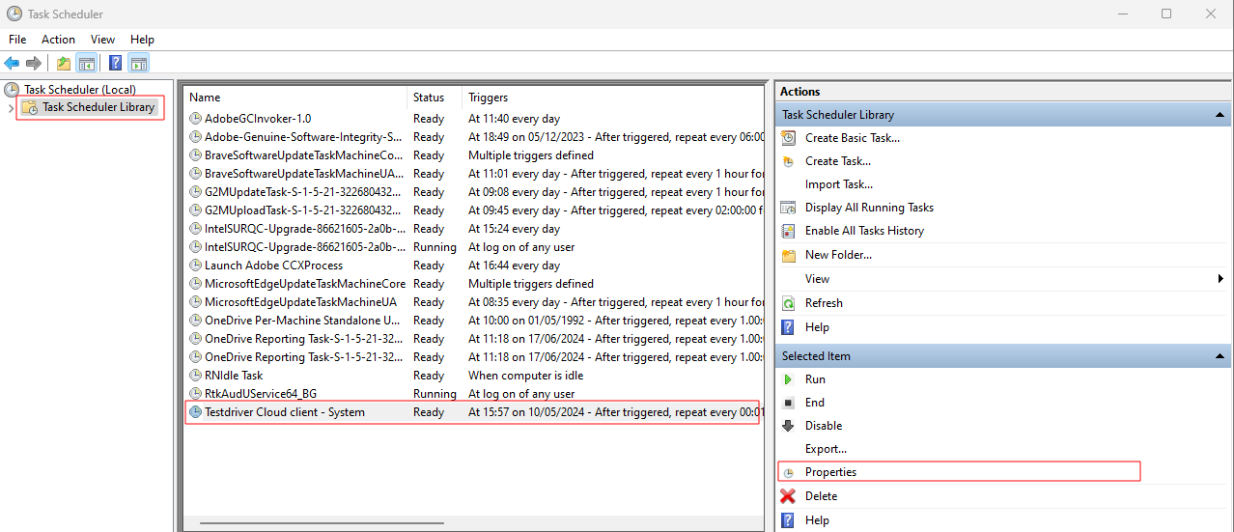Toggle the Show/Hide Action Pane toolbar icon
This screenshot has width=1234, height=532.
pos(139,64)
